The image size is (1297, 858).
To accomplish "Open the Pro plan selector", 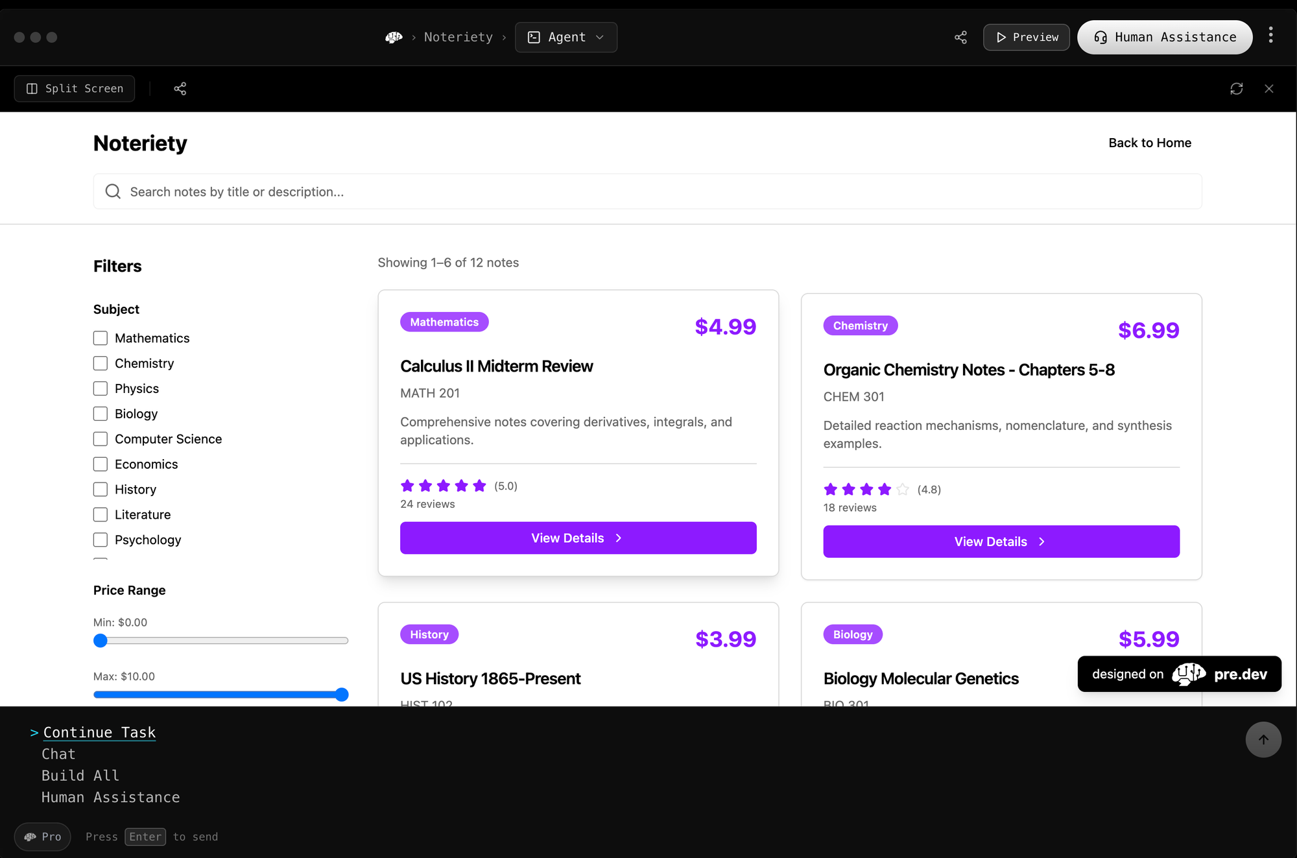I will [x=43, y=837].
